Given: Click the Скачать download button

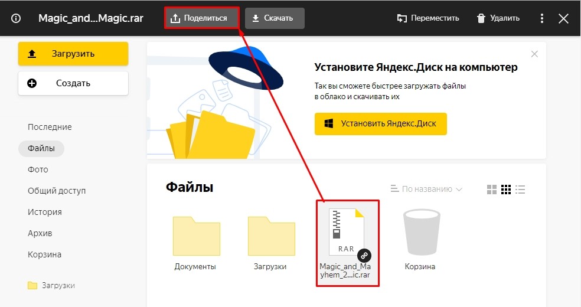Looking at the screenshot, I should point(275,18).
